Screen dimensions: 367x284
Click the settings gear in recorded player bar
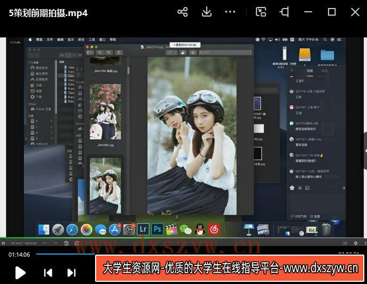click(x=356, y=243)
